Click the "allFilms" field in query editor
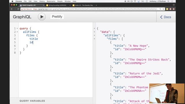 pos(29,32)
